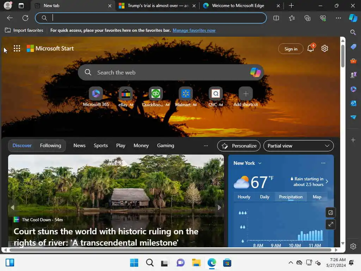Click the expand arrows button
This screenshot has width=361, height=271.
331,224
